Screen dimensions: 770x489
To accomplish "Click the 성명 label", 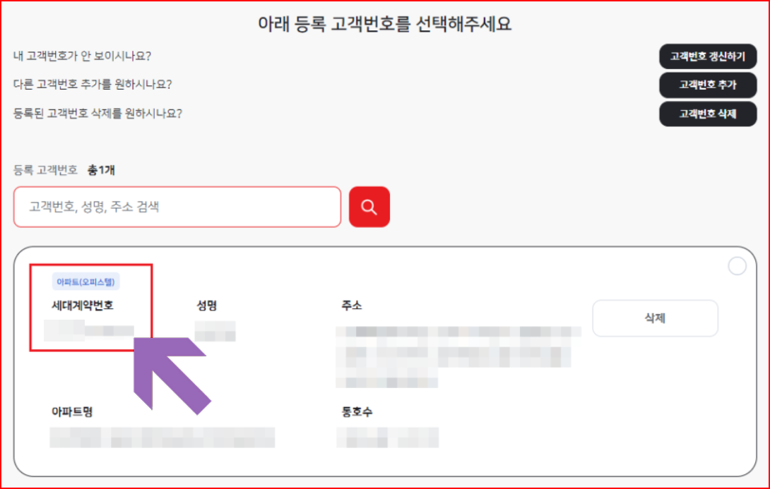I will (x=207, y=306).
